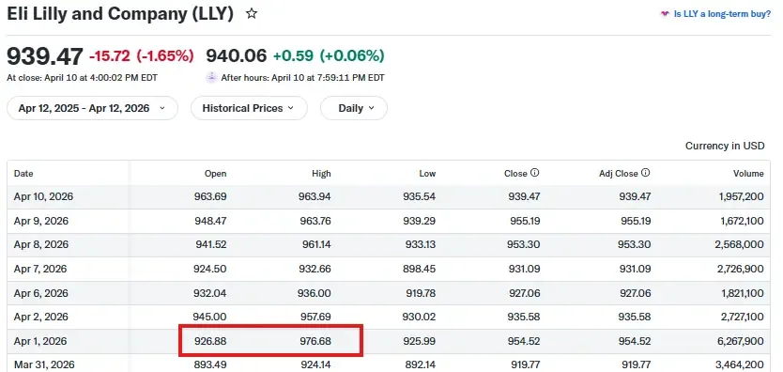Click the open price 926.88
The width and height of the screenshot is (783, 372).
point(210,342)
